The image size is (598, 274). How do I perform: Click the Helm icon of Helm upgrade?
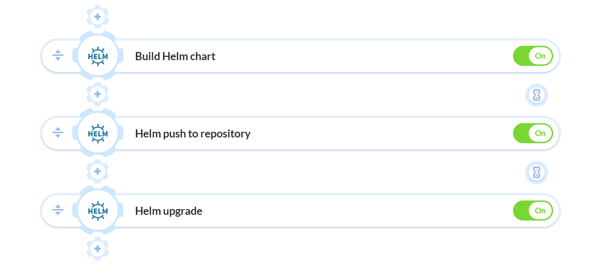98,211
